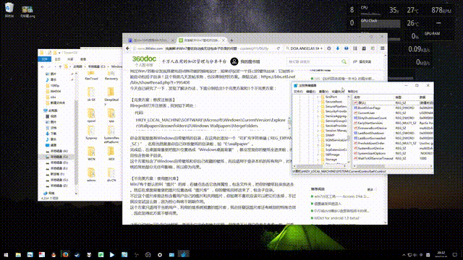Open the Recycle Bin desktop icon
463x260 pixels.
tap(9, 10)
